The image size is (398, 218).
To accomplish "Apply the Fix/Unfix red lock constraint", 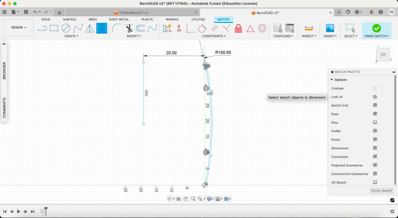I will click(x=238, y=28).
